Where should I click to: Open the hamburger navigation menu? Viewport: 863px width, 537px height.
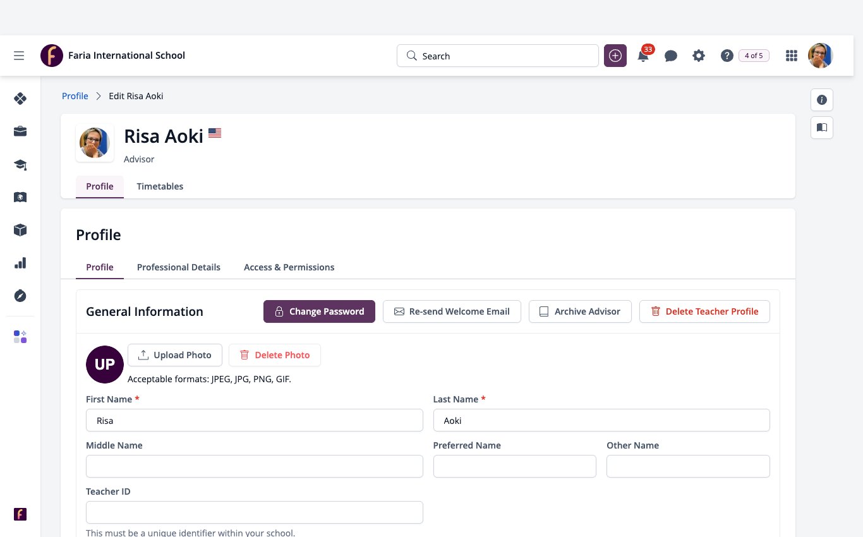click(x=19, y=56)
